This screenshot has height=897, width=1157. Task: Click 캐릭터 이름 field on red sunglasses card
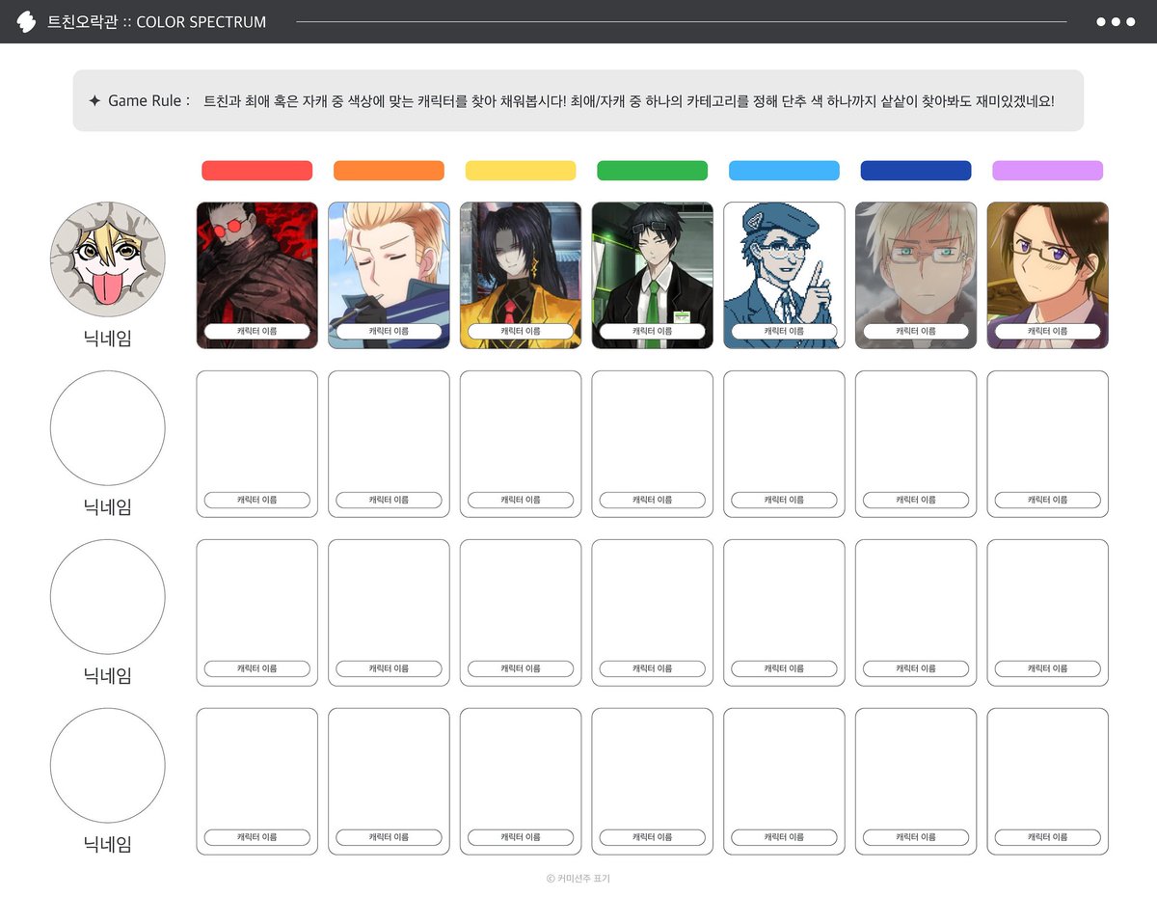[257, 331]
